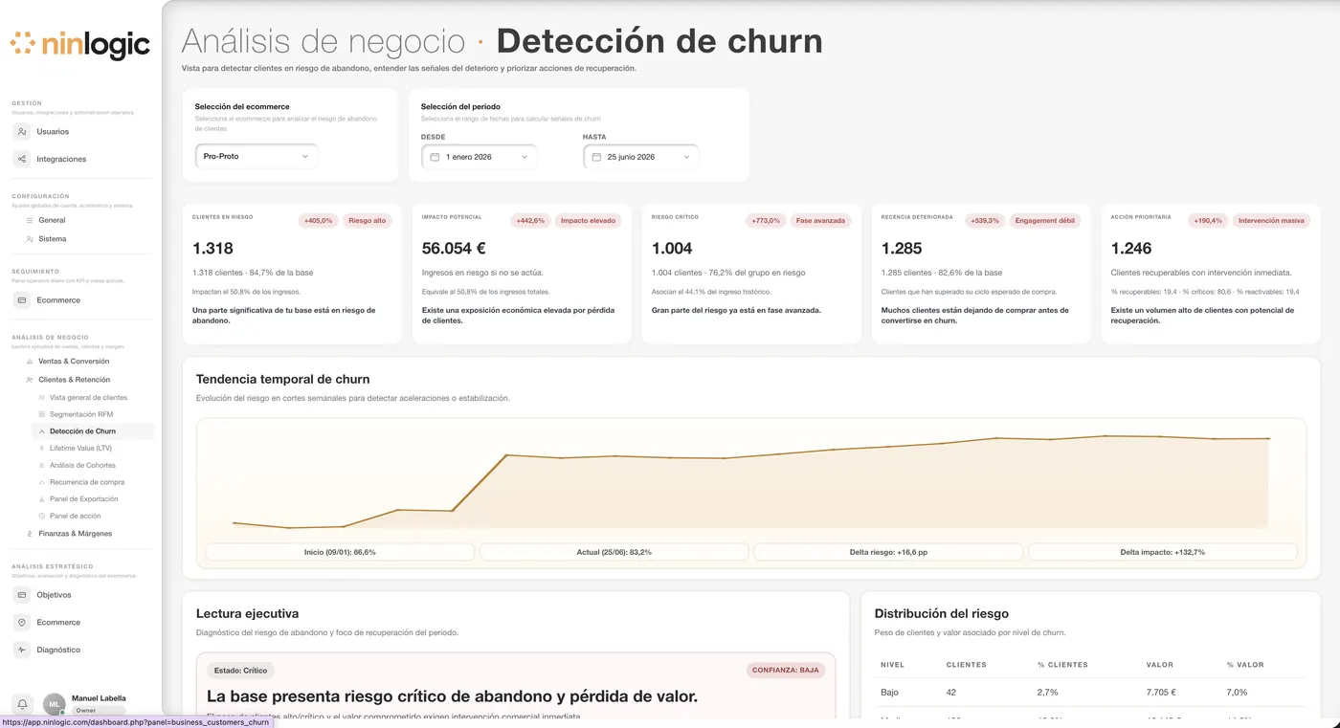
Task: Click the CONFIANZA: BAJA badge
Action: [786, 671]
